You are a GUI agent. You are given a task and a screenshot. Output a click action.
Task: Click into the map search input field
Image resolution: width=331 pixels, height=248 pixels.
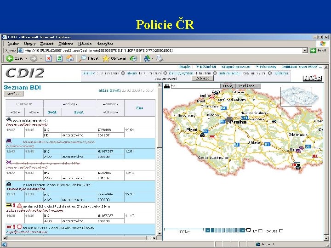[195, 86]
